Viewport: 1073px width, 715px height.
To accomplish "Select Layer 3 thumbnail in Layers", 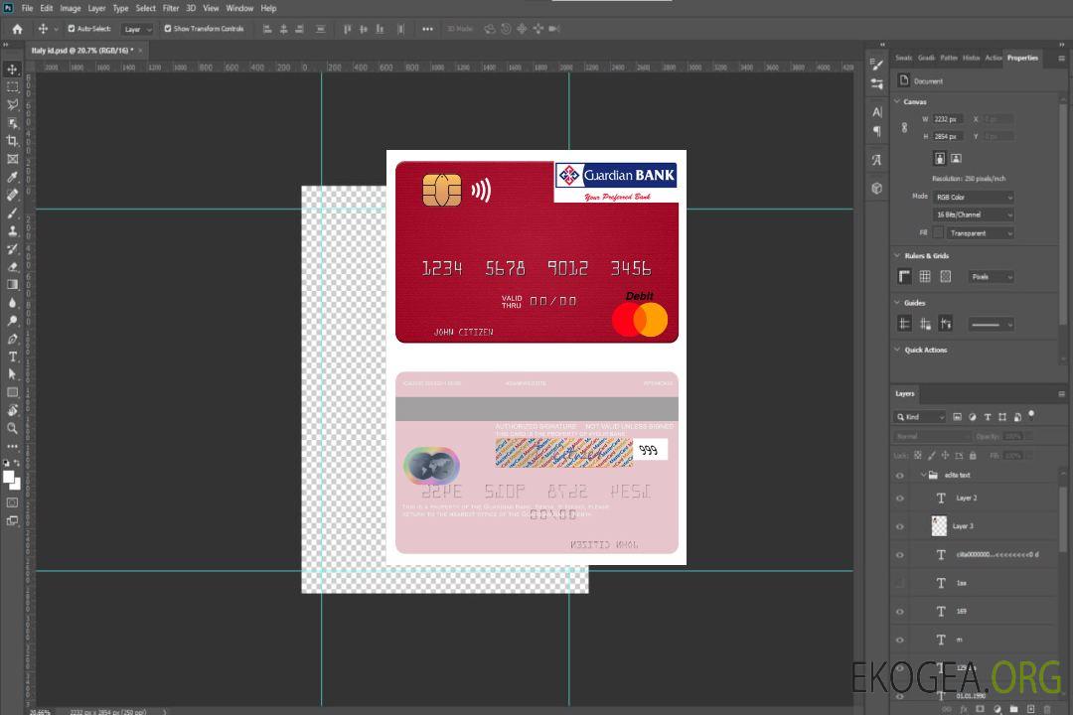I will click(x=939, y=525).
